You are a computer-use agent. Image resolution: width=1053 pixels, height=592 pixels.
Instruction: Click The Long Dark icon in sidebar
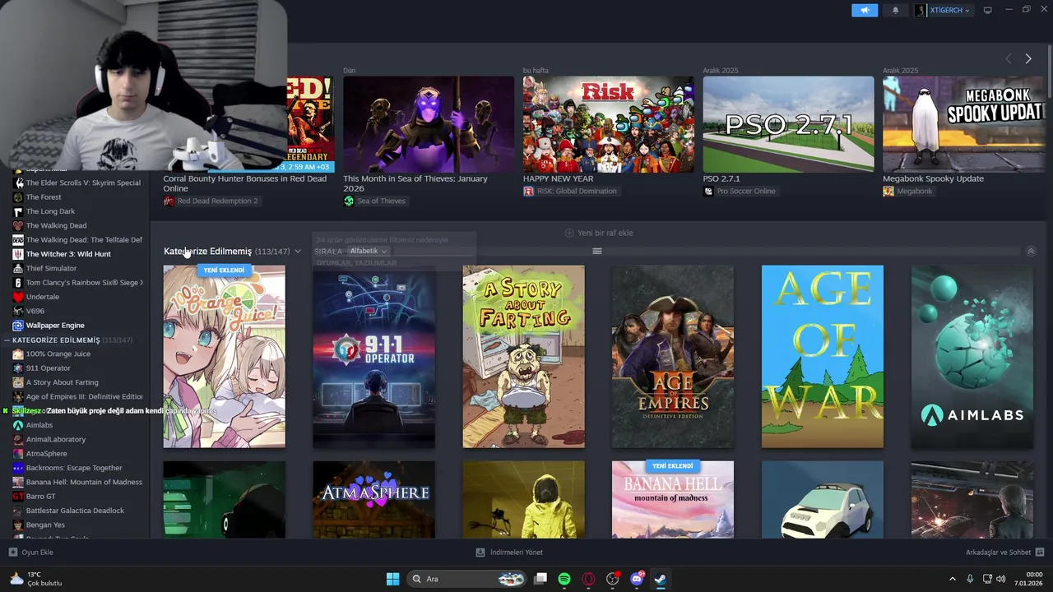pyautogui.click(x=18, y=211)
